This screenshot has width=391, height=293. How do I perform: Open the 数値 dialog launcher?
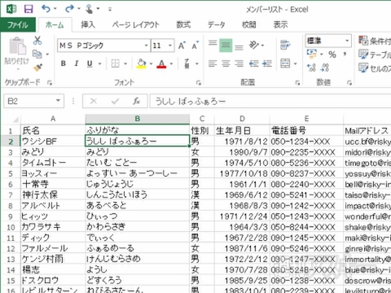pyautogui.click(x=349, y=83)
